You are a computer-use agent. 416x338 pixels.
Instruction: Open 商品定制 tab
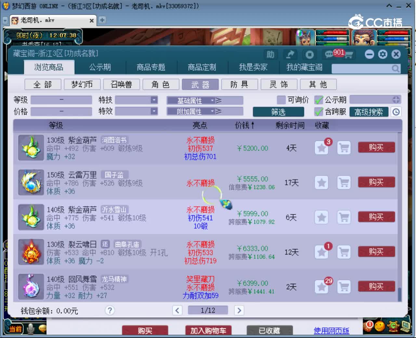(202, 67)
